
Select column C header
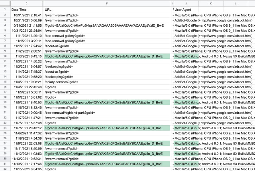click(x=27, y=3)
